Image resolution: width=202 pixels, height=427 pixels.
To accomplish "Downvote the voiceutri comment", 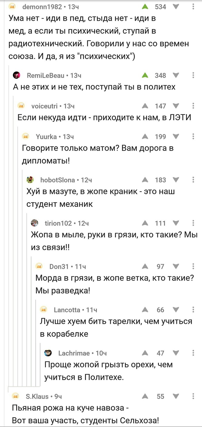I will (175, 106).
